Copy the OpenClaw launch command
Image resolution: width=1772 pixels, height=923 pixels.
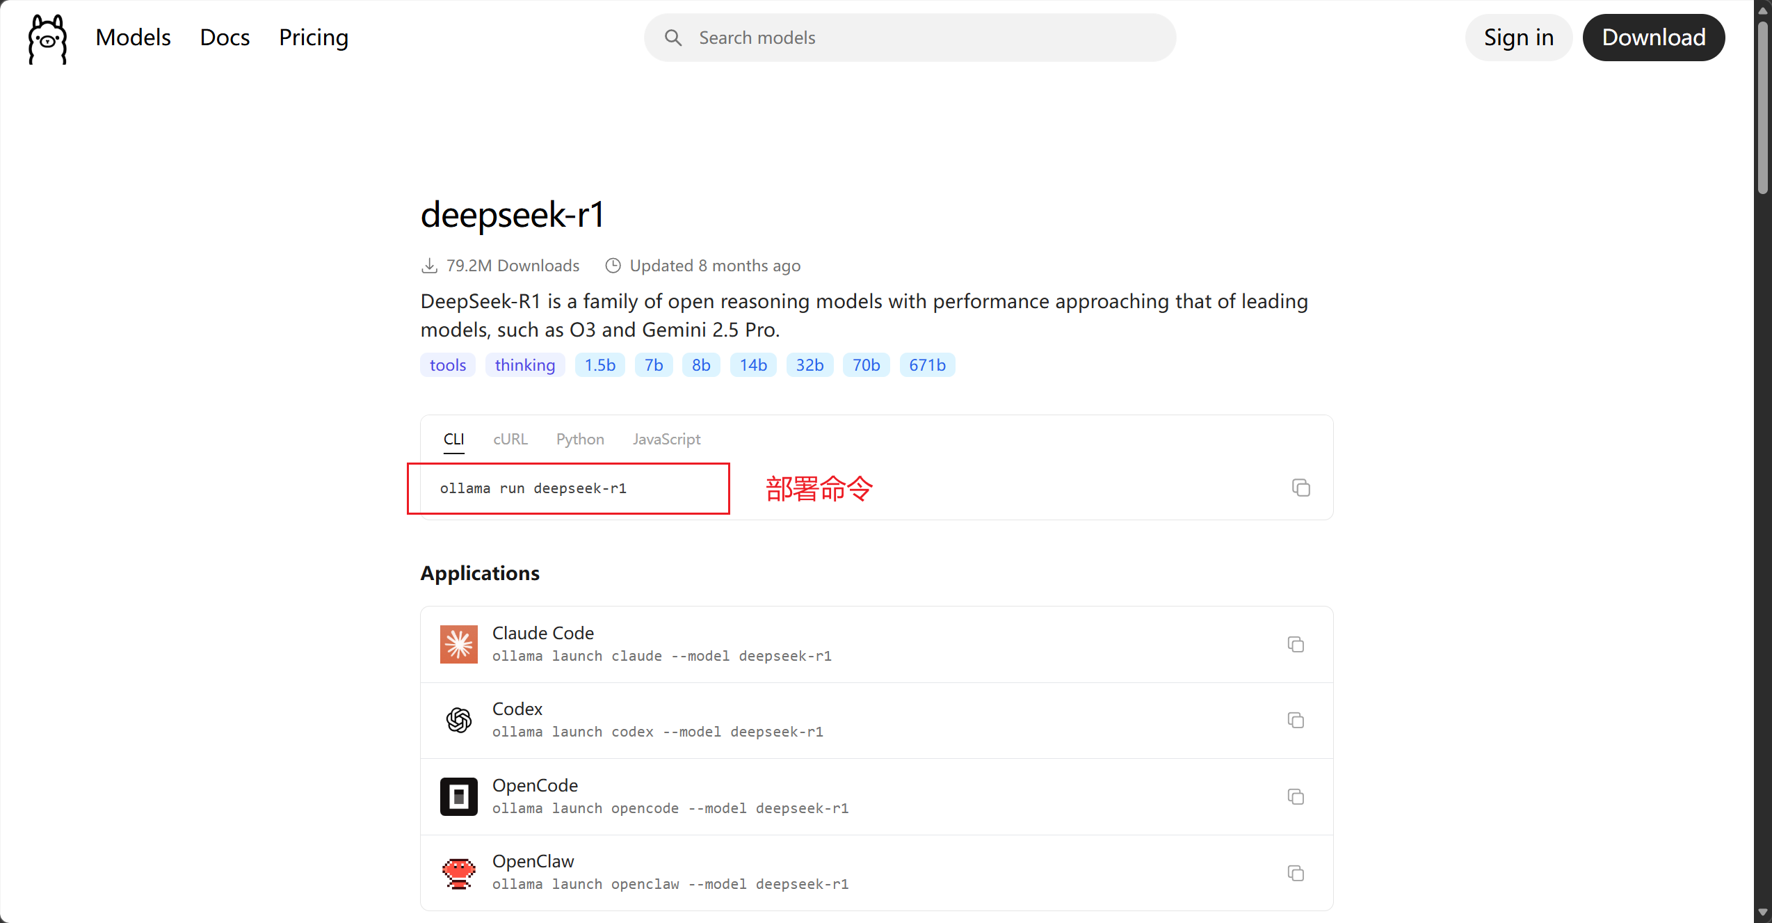point(1295,873)
